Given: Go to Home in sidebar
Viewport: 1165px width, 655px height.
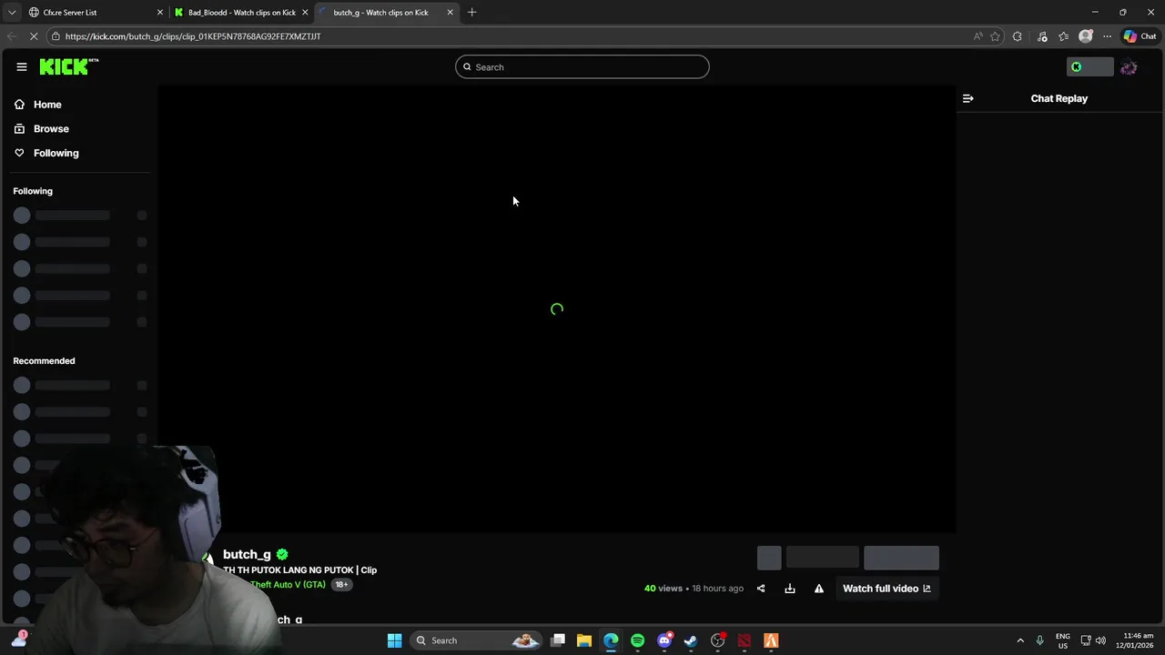Looking at the screenshot, I should click(47, 105).
